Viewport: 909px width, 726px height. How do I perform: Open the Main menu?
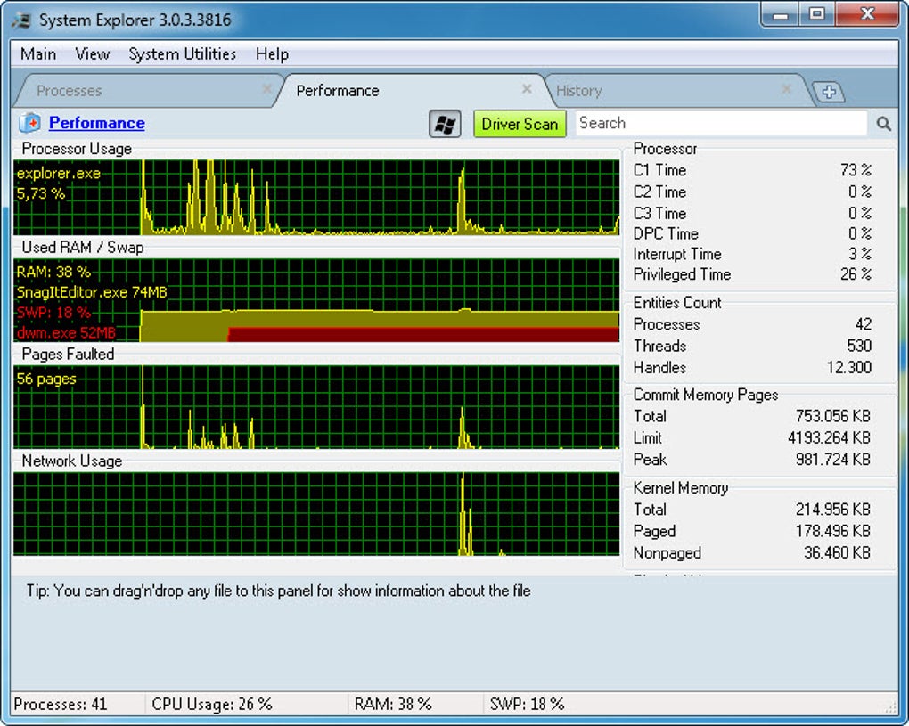click(x=38, y=53)
